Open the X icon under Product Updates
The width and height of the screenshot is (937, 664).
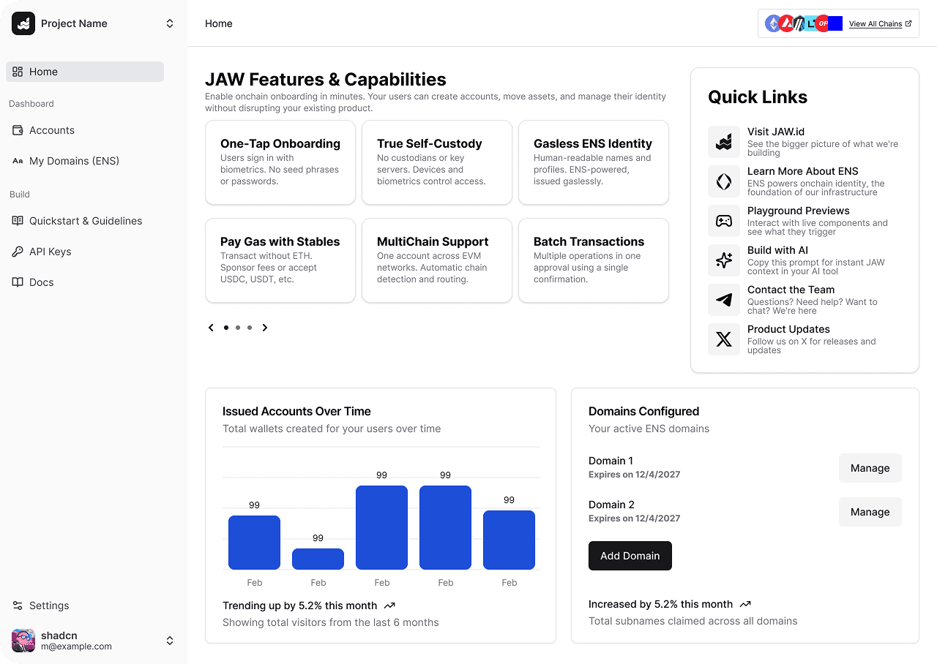(723, 339)
